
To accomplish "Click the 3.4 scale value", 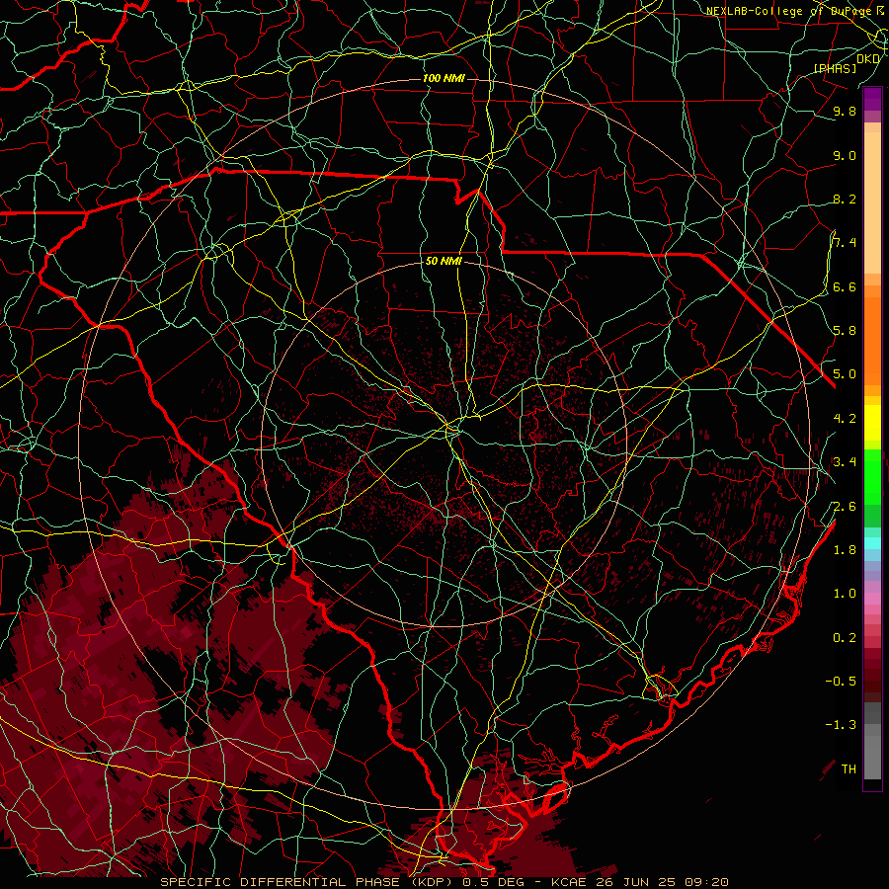I will [x=845, y=461].
